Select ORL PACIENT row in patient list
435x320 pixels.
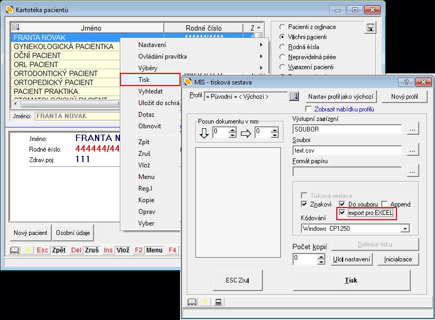[x=66, y=64]
